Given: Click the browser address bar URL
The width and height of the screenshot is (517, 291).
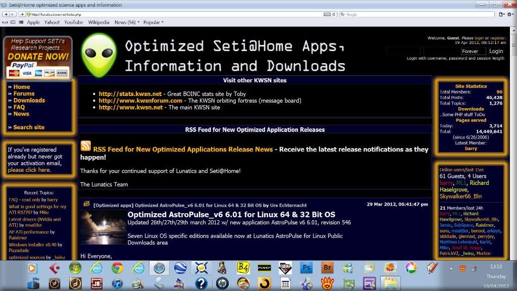Looking at the screenshot, I should pos(175,14).
